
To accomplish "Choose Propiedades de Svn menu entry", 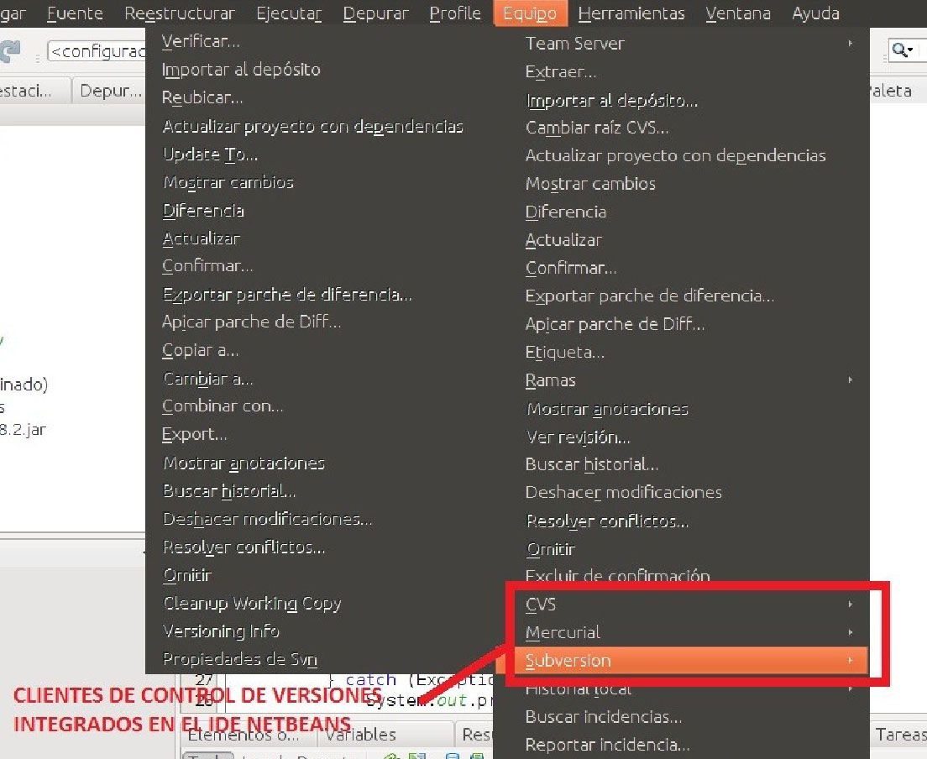I will (x=240, y=659).
